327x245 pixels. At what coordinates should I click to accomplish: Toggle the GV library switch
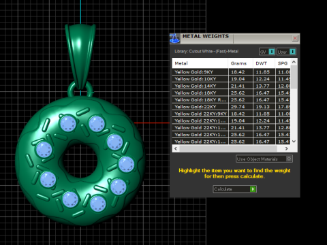pos(267,52)
